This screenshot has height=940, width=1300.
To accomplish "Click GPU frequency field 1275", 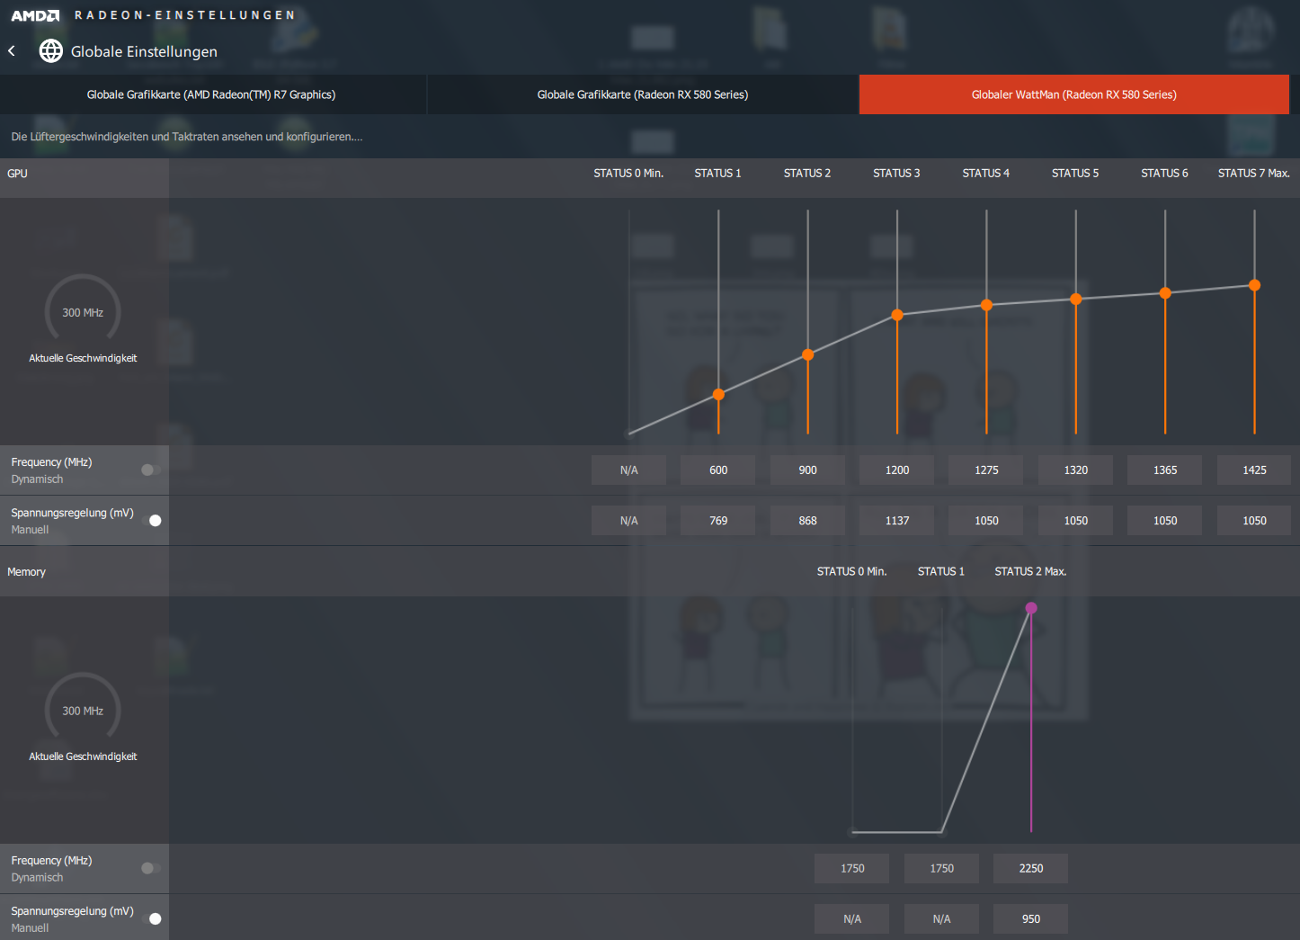I will click(x=986, y=470).
